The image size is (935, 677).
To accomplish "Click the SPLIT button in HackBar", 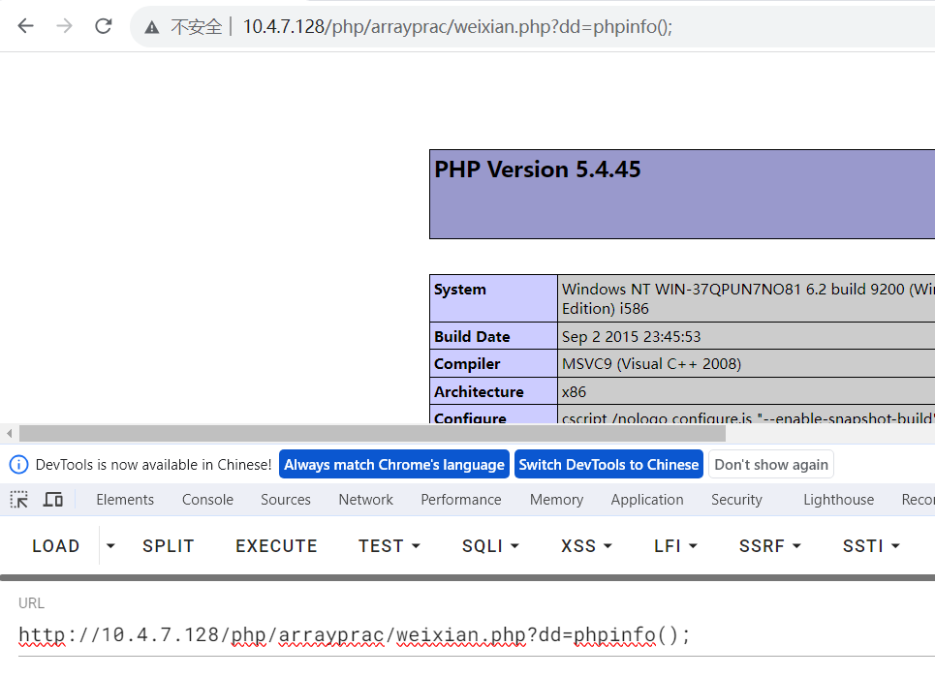I will pyautogui.click(x=168, y=545).
